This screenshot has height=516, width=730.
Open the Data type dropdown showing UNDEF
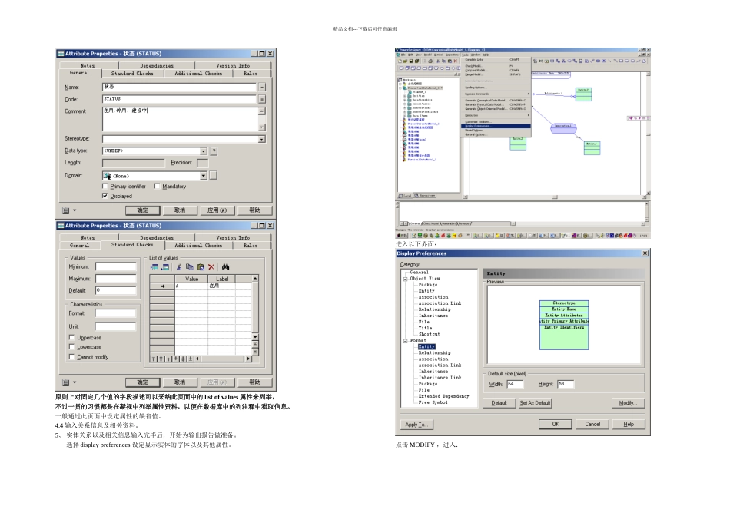204,151
